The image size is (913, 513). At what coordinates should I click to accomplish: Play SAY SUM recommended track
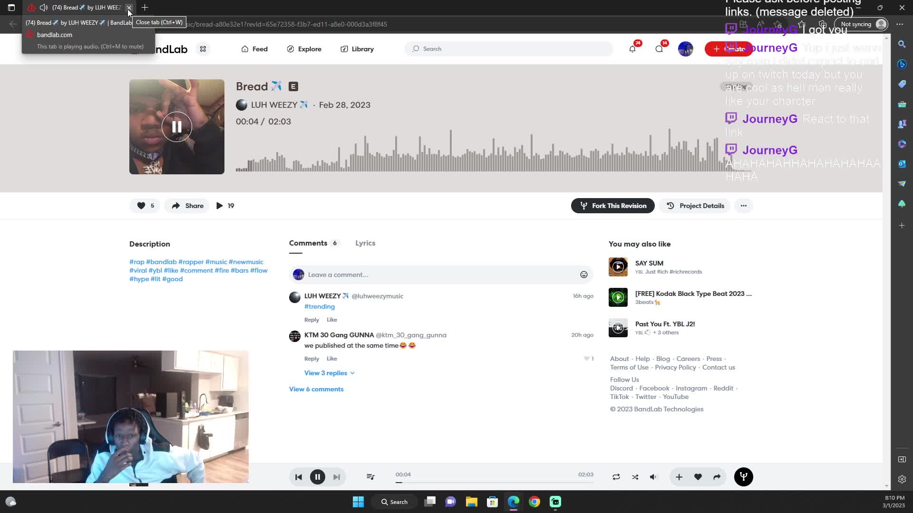click(x=618, y=267)
